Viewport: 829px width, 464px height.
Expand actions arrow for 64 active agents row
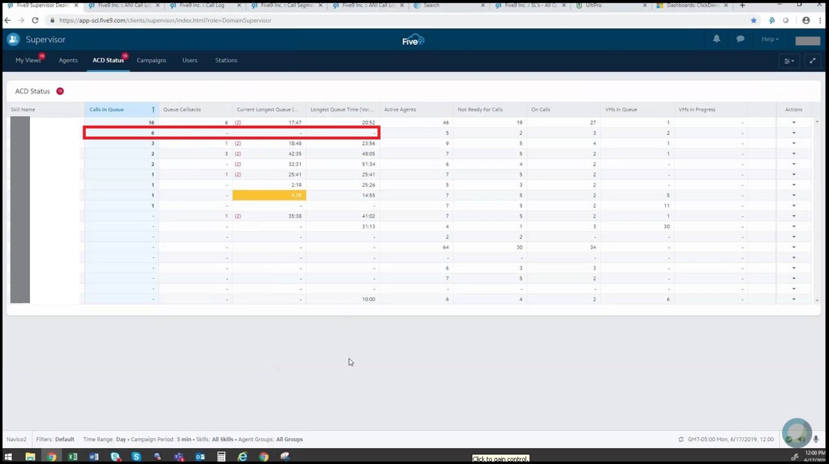tap(794, 247)
